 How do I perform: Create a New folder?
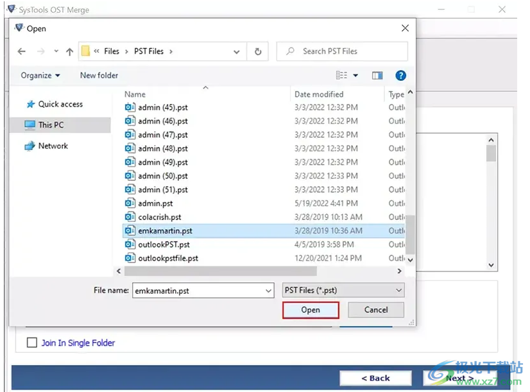click(x=99, y=75)
